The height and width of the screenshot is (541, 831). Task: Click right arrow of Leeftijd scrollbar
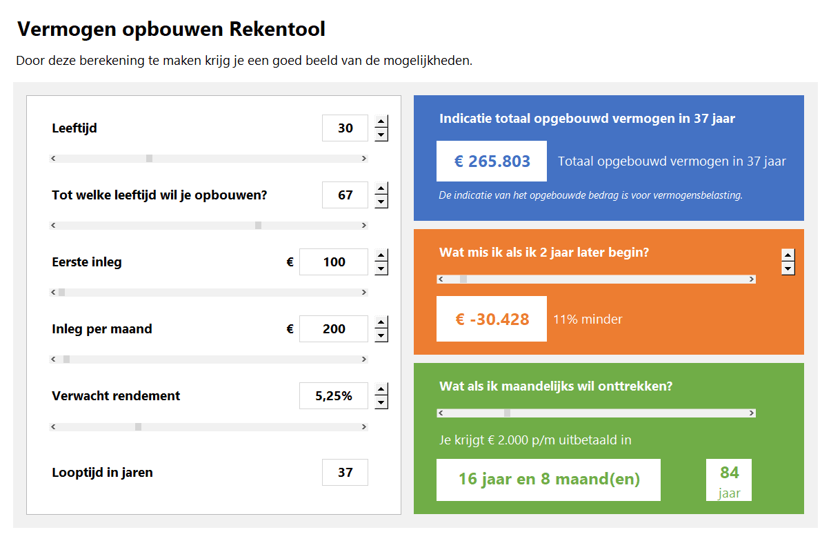coord(364,159)
